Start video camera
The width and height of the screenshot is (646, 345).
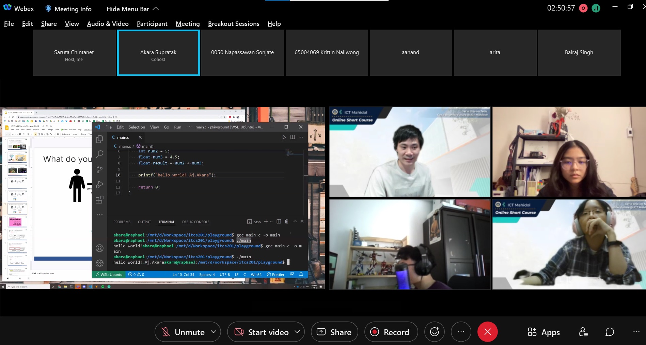[x=261, y=332]
